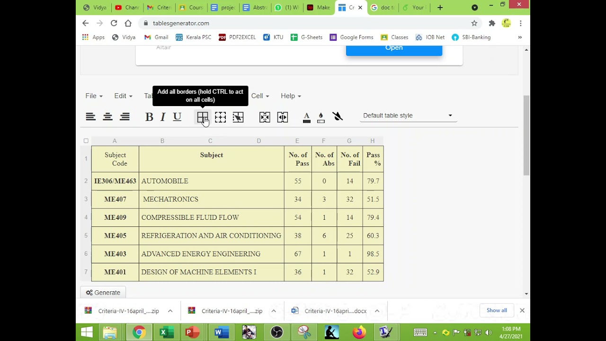The height and width of the screenshot is (341, 606).
Task: Open SBI-Banking bookmark
Action: 471,37
